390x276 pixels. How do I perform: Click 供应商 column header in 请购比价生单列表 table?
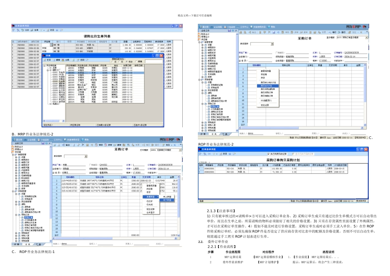pyautogui.click(x=47, y=41)
